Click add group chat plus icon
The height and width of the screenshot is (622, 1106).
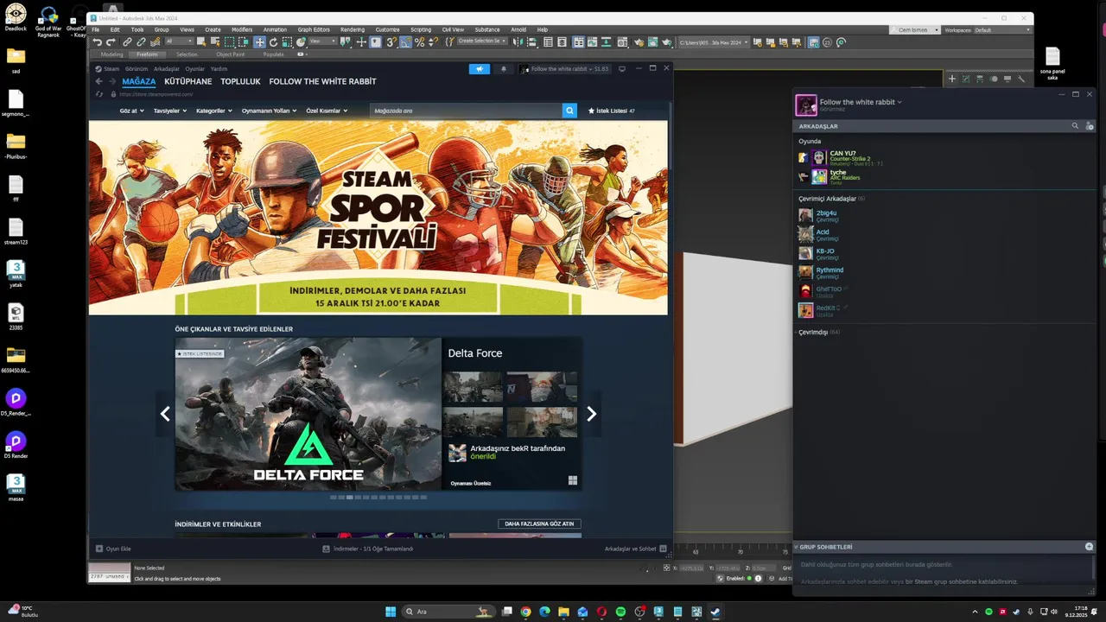pos(1089,547)
